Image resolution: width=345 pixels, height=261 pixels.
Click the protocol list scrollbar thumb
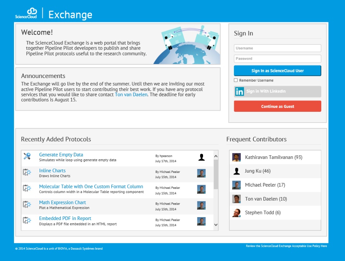pyautogui.click(x=216, y=174)
